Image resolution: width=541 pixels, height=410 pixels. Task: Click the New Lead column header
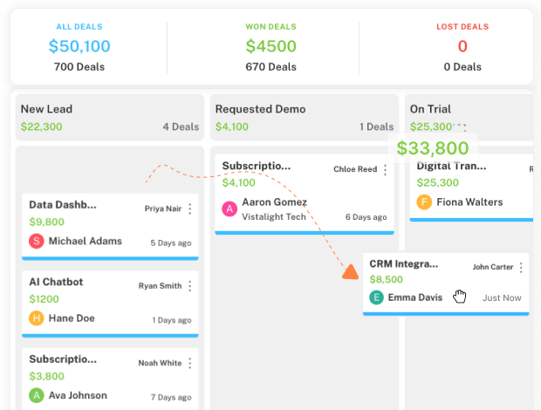(x=47, y=109)
